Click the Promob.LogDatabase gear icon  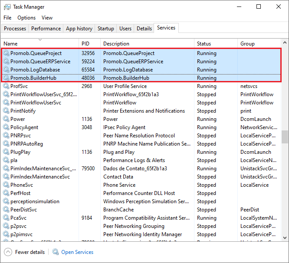pyautogui.click(x=6, y=70)
